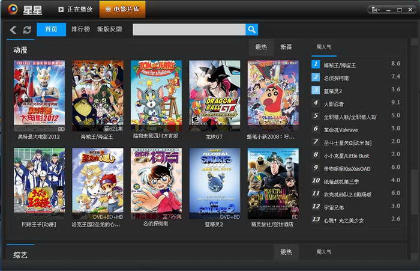Viewport: 420px width, 271px height.
Task: Open rank 6 entry 革命机Valvrave
Action: (341, 130)
